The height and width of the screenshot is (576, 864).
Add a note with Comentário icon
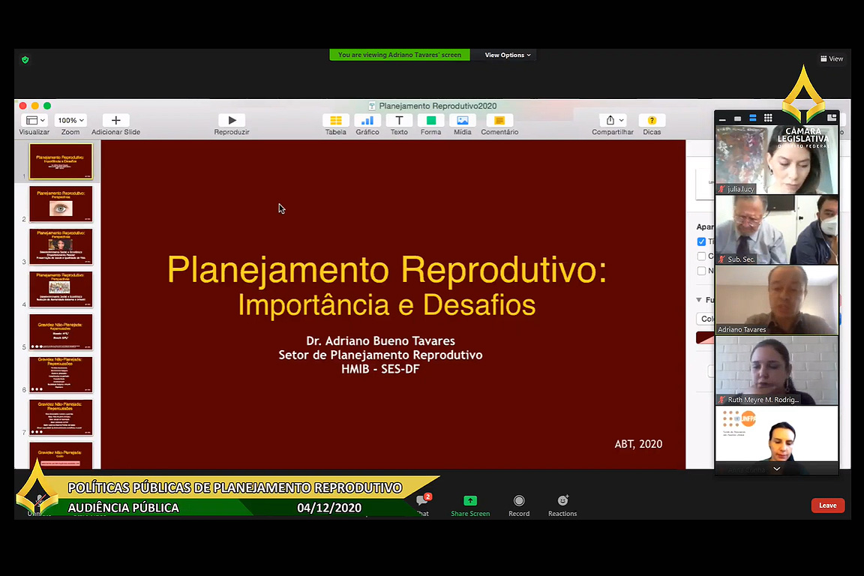[x=499, y=121]
